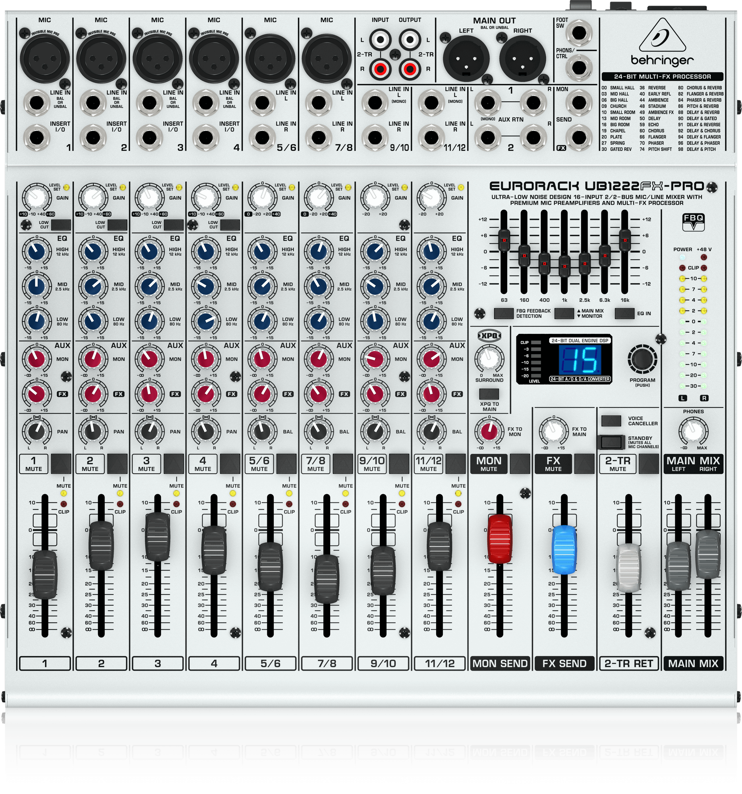Viewport: 742px width, 794px height.
Task: Click the blue DSP program display
Action: point(580,359)
